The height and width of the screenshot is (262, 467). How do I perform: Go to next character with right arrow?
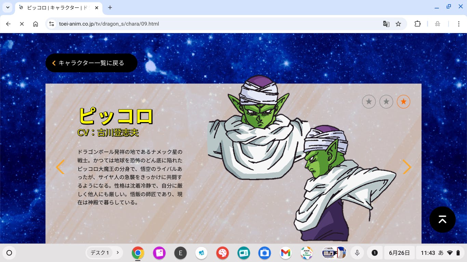pyautogui.click(x=407, y=167)
